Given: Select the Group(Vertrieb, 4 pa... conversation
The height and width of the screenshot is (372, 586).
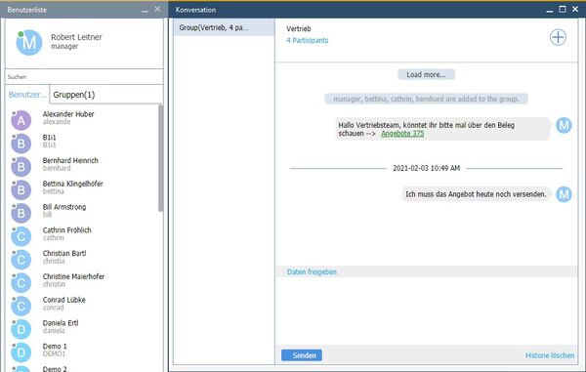Looking at the screenshot, I should click(x=224, y=27).
